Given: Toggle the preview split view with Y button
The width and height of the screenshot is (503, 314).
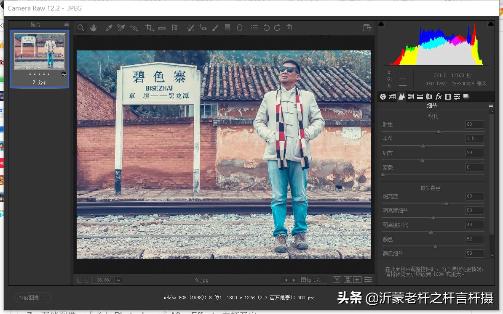Looking at the screenshot, I should 337,279.
